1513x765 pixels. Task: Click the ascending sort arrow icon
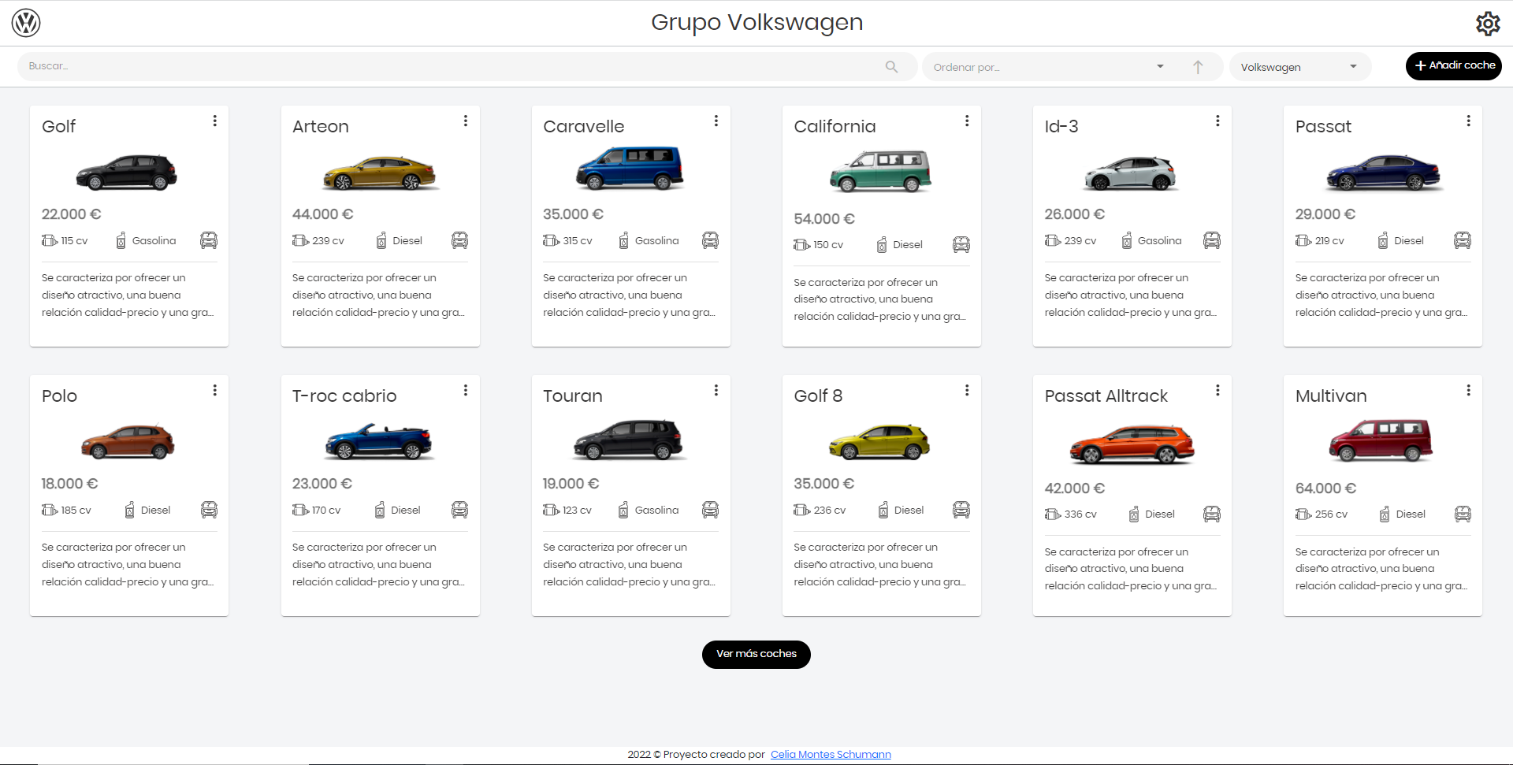[1197, 66]
